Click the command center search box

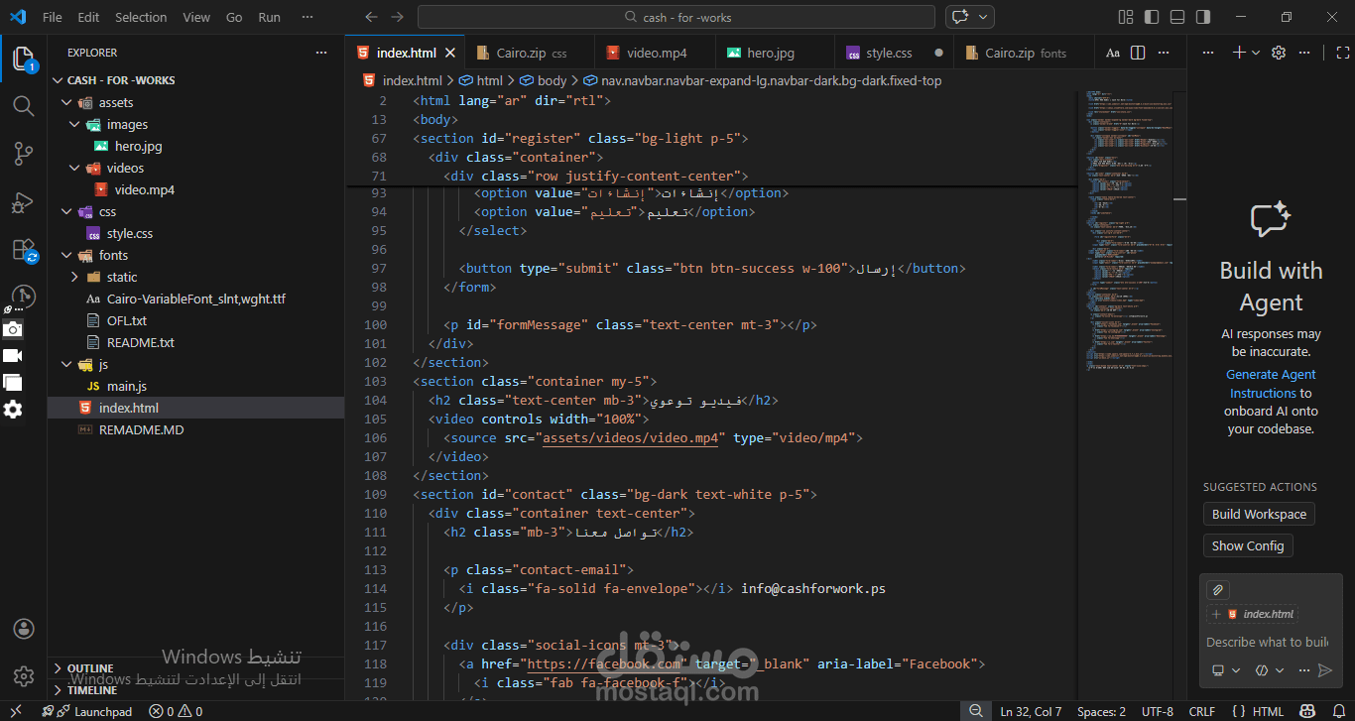tap(676, 17)
